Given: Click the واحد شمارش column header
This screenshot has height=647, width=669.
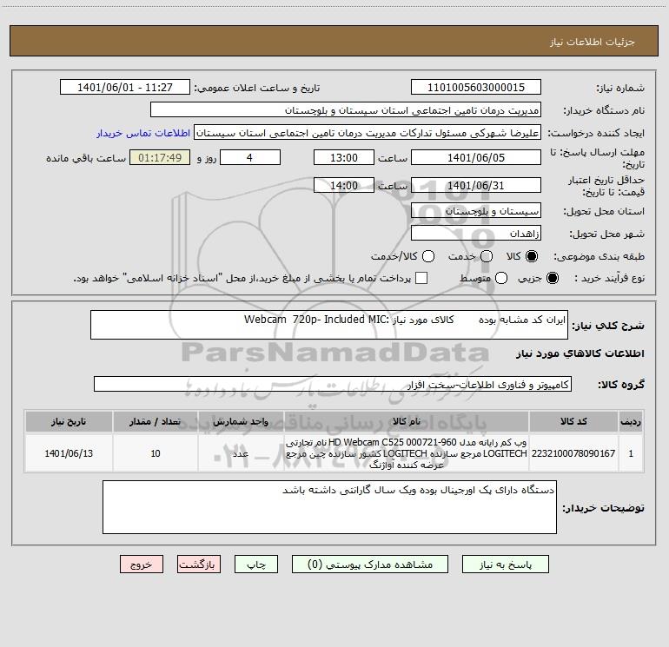Looking at the screenshot, I should 241,422.
